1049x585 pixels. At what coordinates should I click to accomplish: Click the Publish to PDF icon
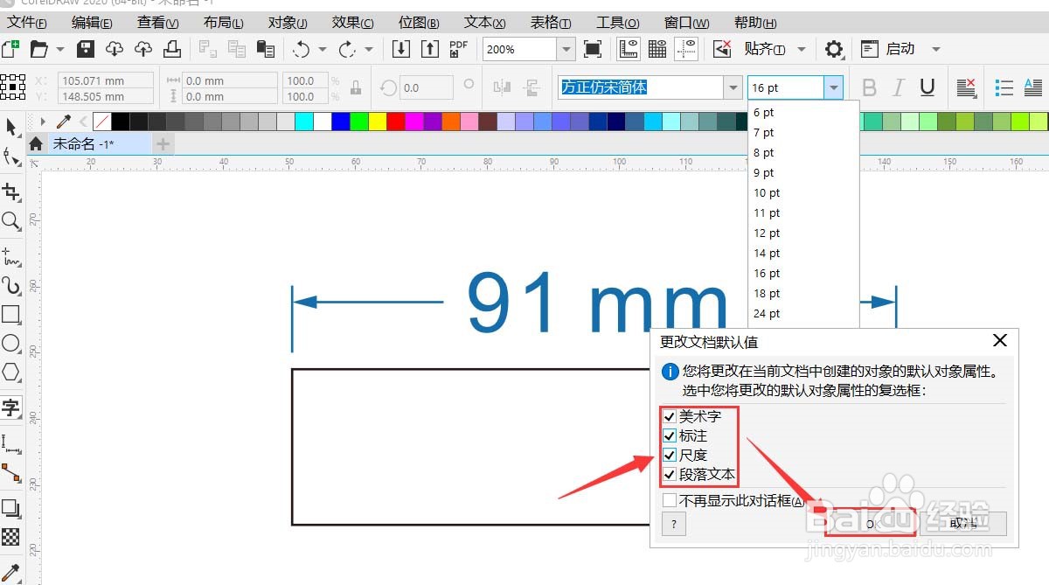click(458, 49)
